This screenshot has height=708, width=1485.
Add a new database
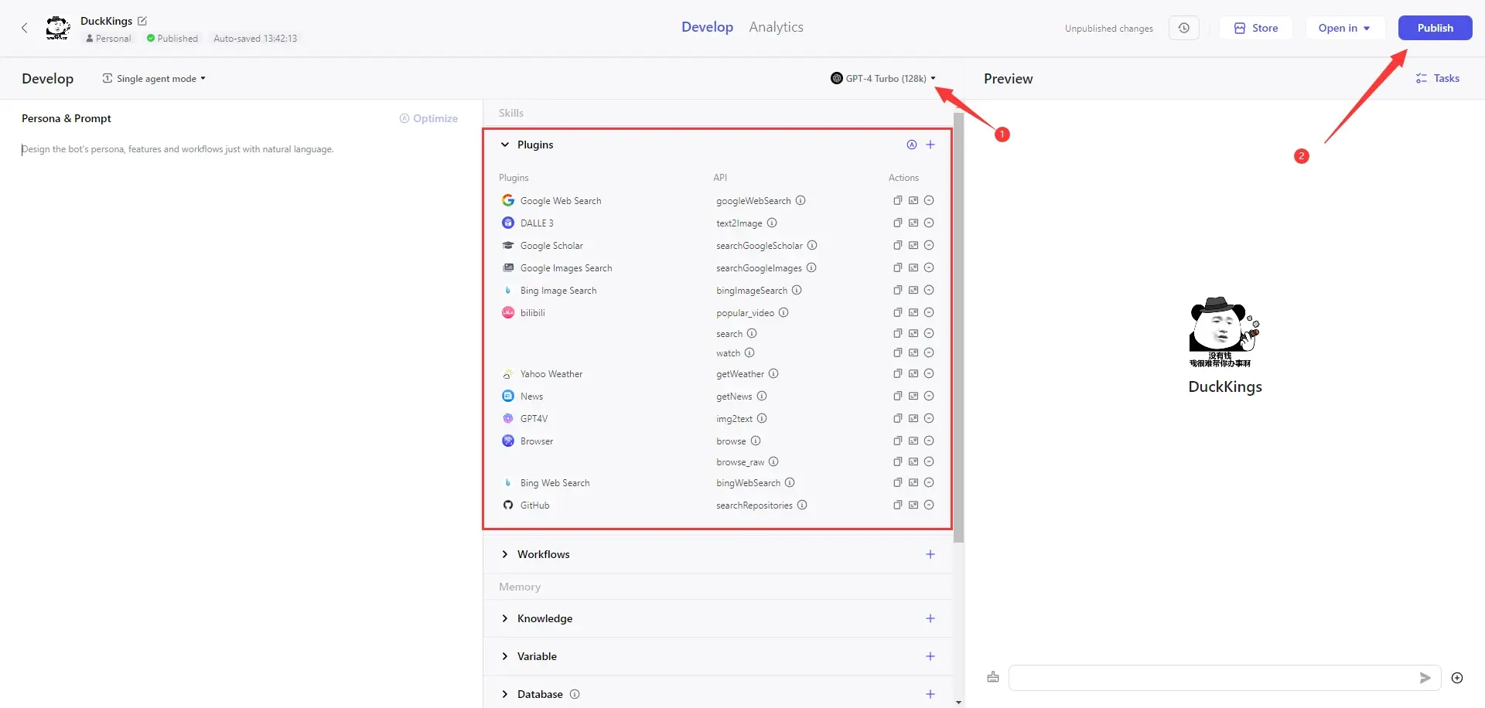coord(930,694)
